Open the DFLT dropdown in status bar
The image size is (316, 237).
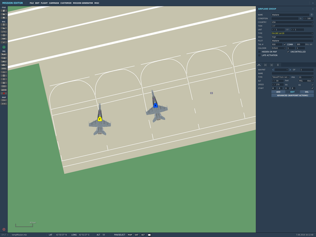pos(5,235)
